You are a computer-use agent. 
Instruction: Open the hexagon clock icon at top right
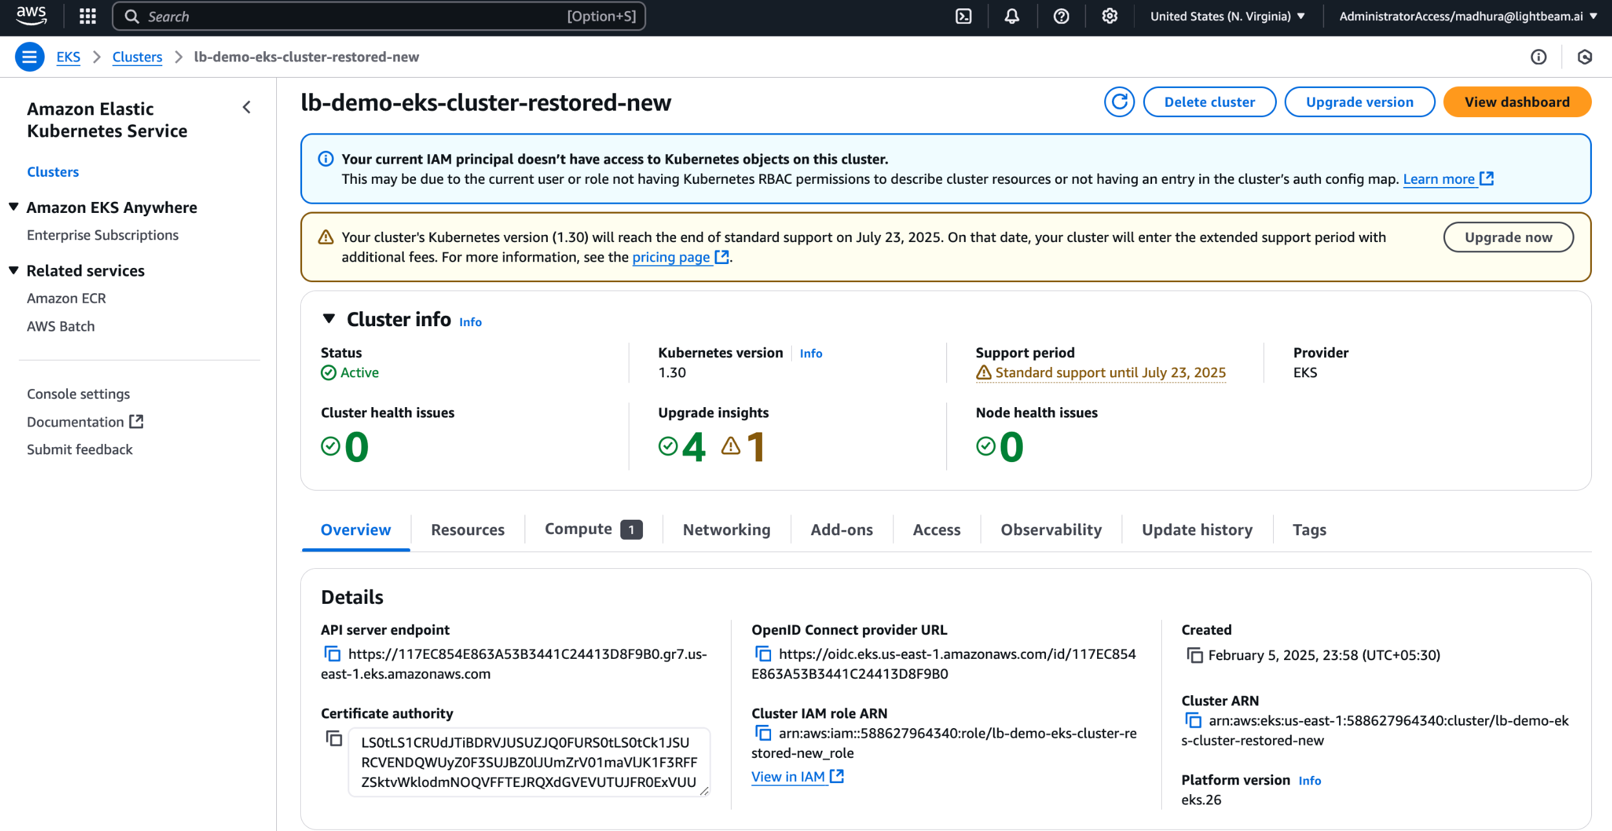coord(1584,57)
